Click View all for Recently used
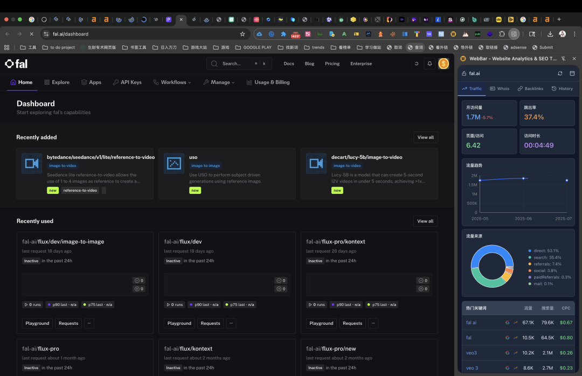Image resolution: width=582 pixels, height=376 pixels. click(425, 221)
